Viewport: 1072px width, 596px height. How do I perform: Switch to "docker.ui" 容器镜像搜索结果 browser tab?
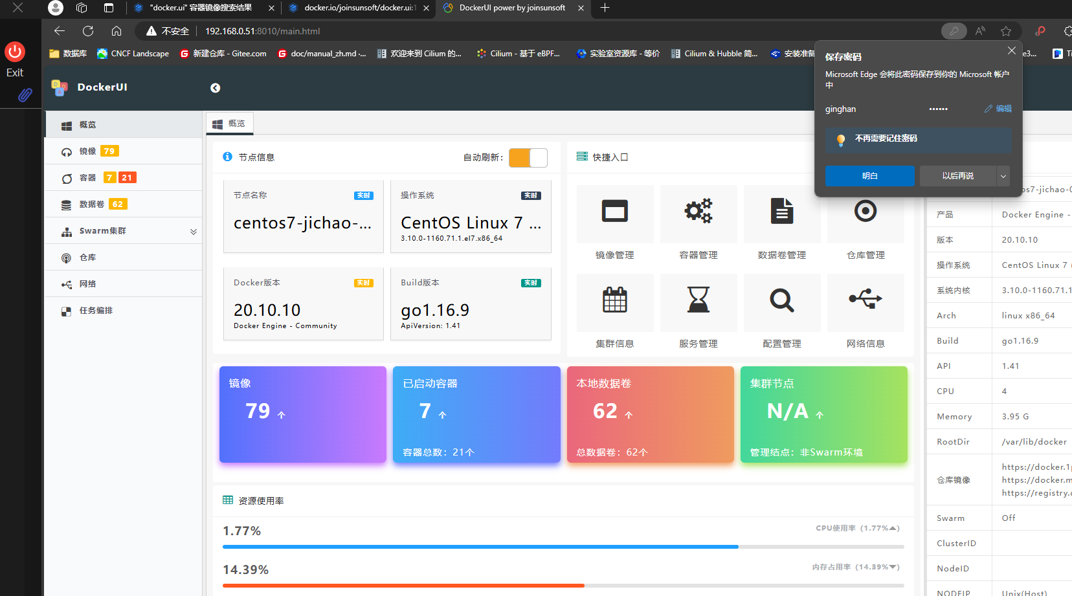point(202,8)
